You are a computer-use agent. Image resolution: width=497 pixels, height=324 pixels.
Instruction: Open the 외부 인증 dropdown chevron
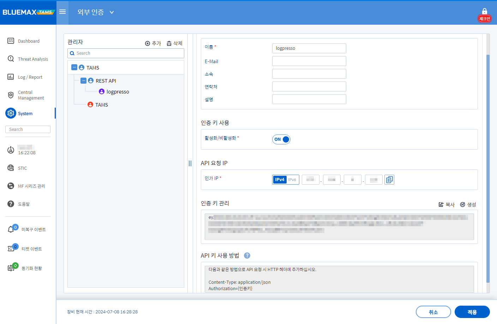pyautogui.click(x=112, y=12)
